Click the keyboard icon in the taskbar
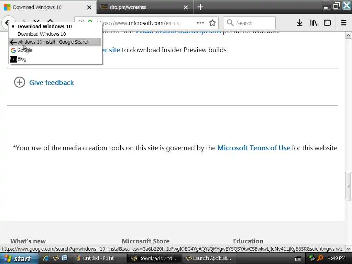This screenshot has width=352, height=264. tap(298, 258)
